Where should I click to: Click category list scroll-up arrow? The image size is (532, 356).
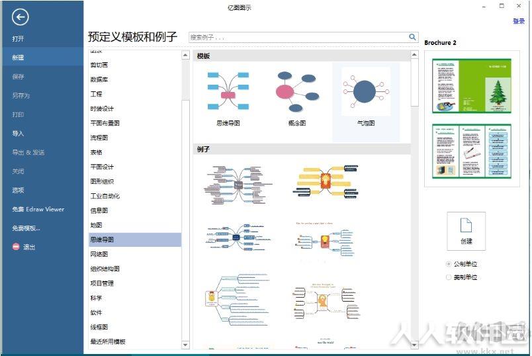pyautogui.click(x=185, y=55)
